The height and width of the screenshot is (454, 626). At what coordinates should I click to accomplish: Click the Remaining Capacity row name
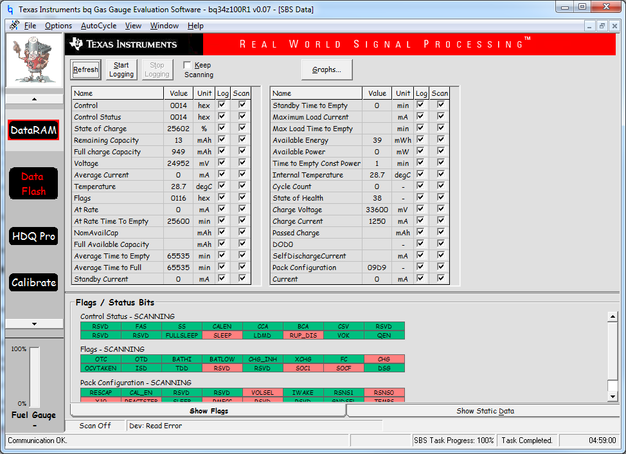106,140
